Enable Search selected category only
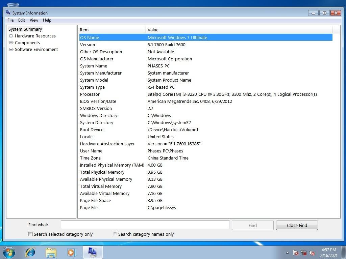This screenshot has height=259, width=346. tap(30, 234)
